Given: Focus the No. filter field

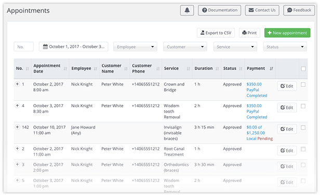Looking at the screenshot, I should (x=24, y=47).
